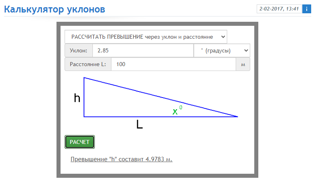The image size is (314, 181).
Task: Click the Расстояние L input field
Action: (174, 64)
